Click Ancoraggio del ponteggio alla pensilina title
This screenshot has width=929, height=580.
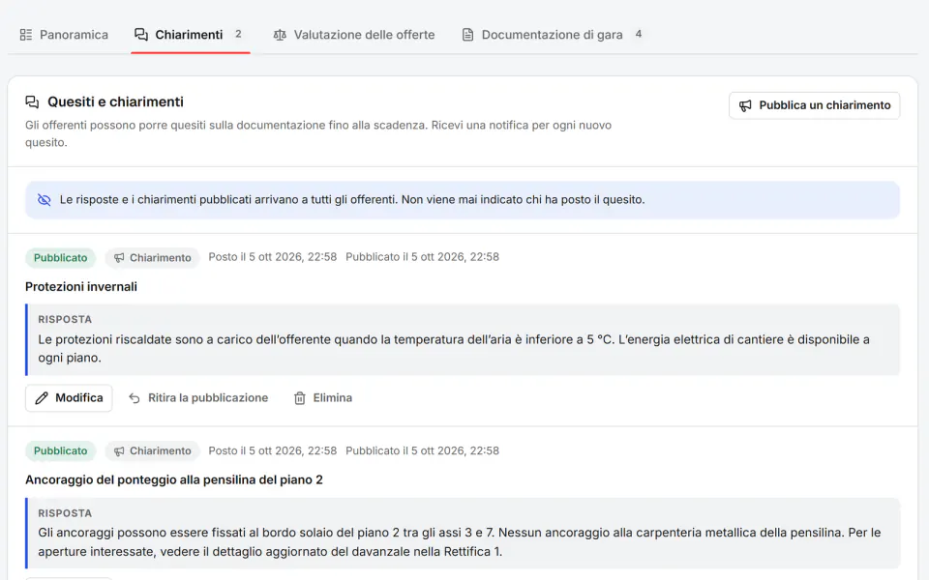coord(174,480)
